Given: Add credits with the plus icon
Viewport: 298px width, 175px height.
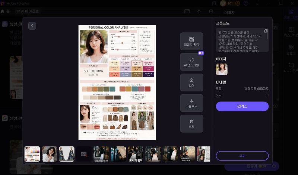Looking at the screenshot, I should pyautogui.click(x=238, y=3).
